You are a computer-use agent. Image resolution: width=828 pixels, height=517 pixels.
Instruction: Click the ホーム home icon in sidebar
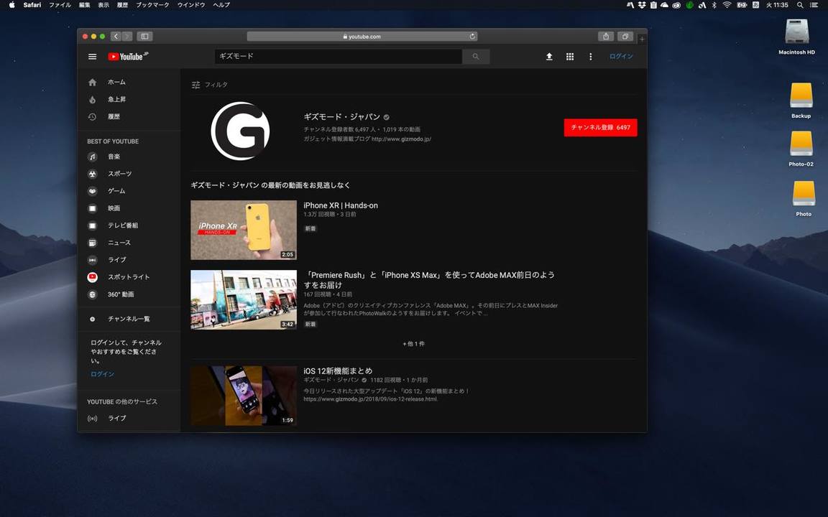[x=93, y=83]
